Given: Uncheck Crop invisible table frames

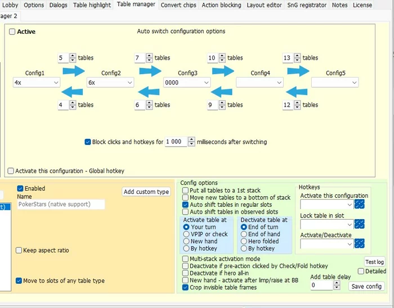Looking at the screenshot, I should 185,287.
